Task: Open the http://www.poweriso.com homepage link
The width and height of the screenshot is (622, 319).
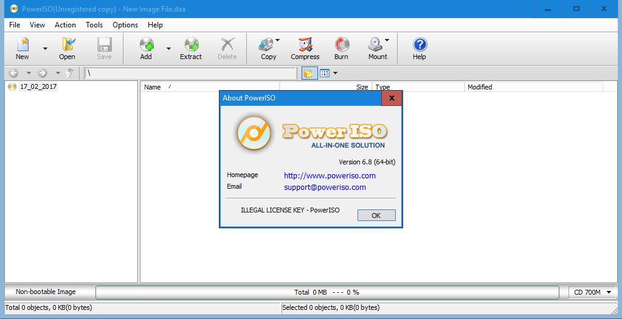Action: tap(330, 175)
